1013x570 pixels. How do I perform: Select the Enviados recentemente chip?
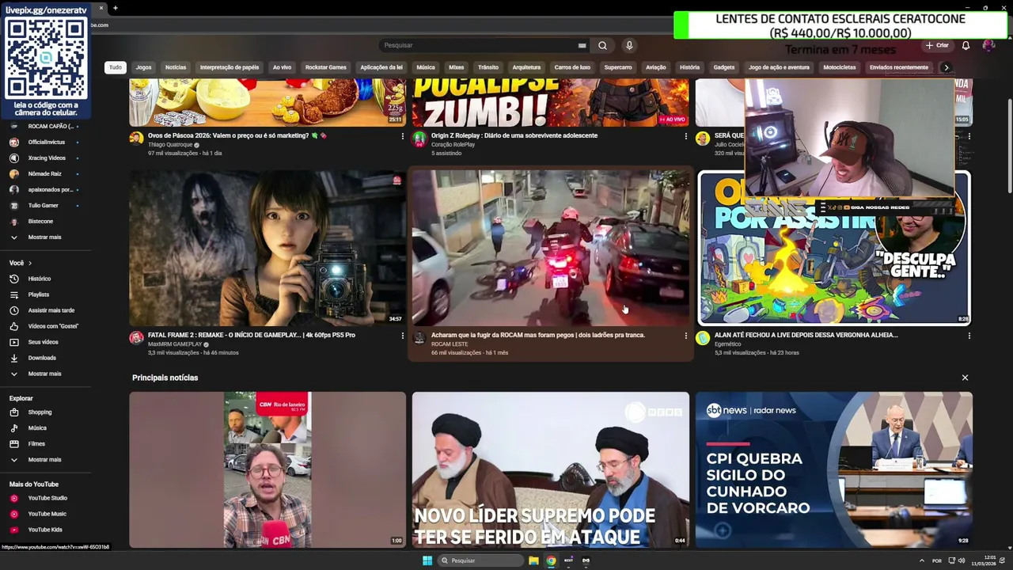tap(899, 67)
